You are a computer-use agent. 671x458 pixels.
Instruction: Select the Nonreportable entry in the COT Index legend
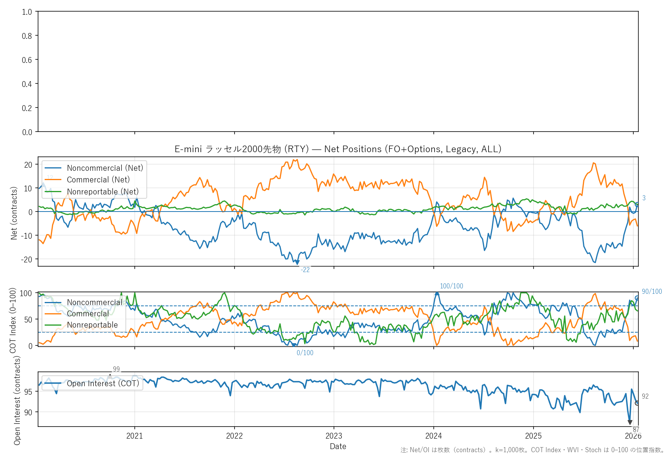92,325
